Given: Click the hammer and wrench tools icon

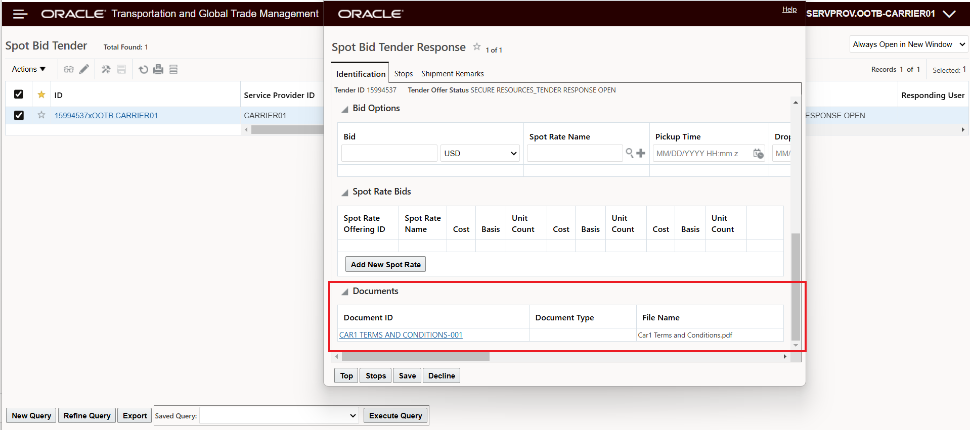Looking at the screenshot, I should point(106,69).
